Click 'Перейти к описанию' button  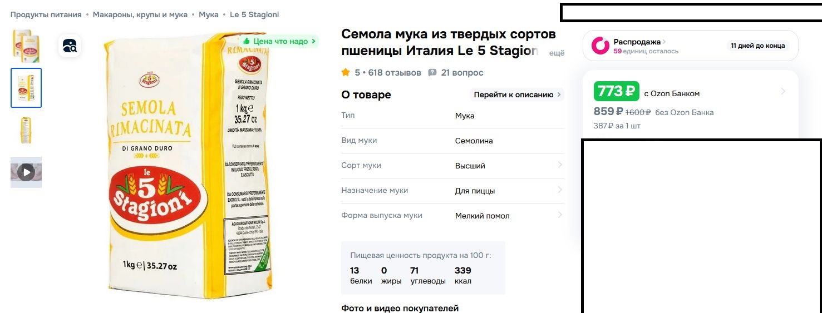click(517, 95)
